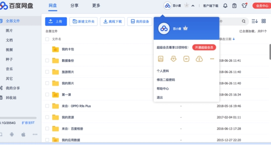
Task: Open the clipboard task list icon
Action: (234, 6)
